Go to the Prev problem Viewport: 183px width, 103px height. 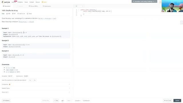click(56, 100)
